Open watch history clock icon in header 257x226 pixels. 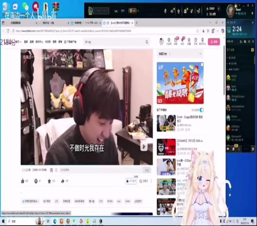(x=196, y=41)
